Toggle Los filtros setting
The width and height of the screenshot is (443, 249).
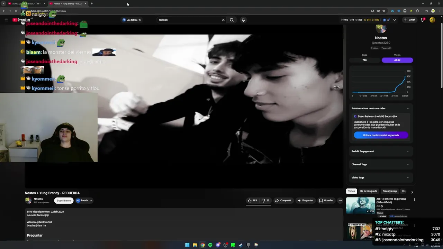click(132, 20)
